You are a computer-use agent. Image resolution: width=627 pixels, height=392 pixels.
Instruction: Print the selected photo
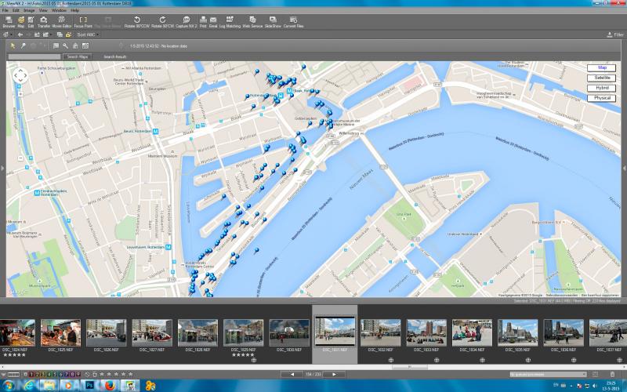point(203,22)
